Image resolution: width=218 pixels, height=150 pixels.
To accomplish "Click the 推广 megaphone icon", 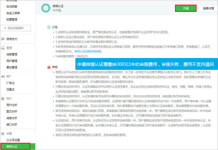I will (x=3, y=76).
